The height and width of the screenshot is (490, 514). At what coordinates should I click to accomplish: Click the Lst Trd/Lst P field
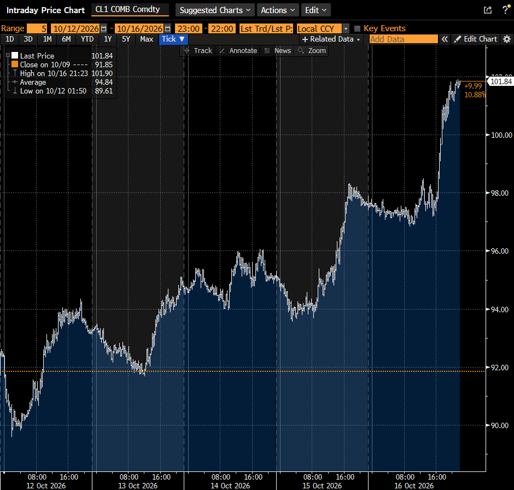pos(266,28)
